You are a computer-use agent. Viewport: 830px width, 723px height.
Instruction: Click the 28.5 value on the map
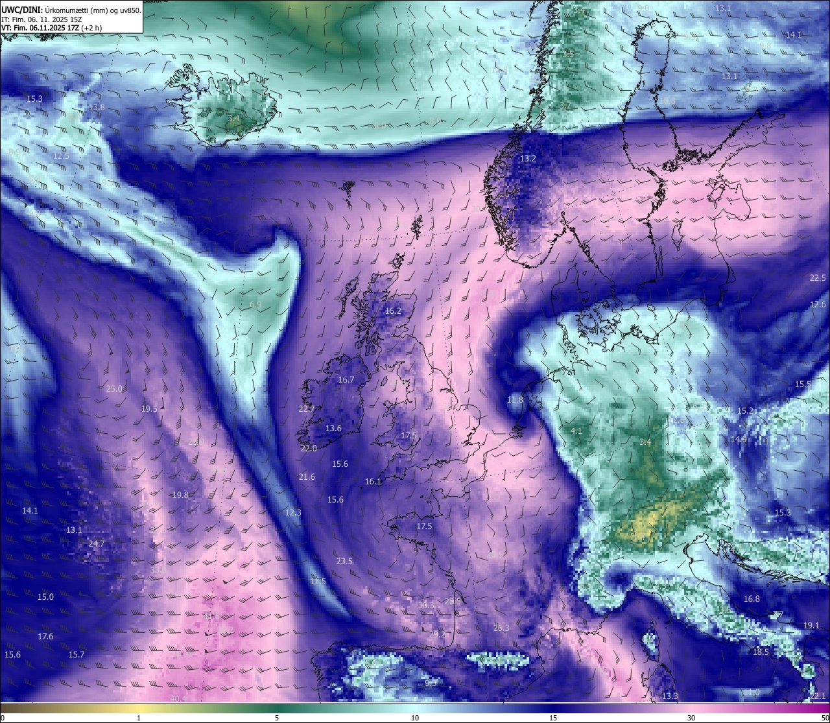pos(453,602)
